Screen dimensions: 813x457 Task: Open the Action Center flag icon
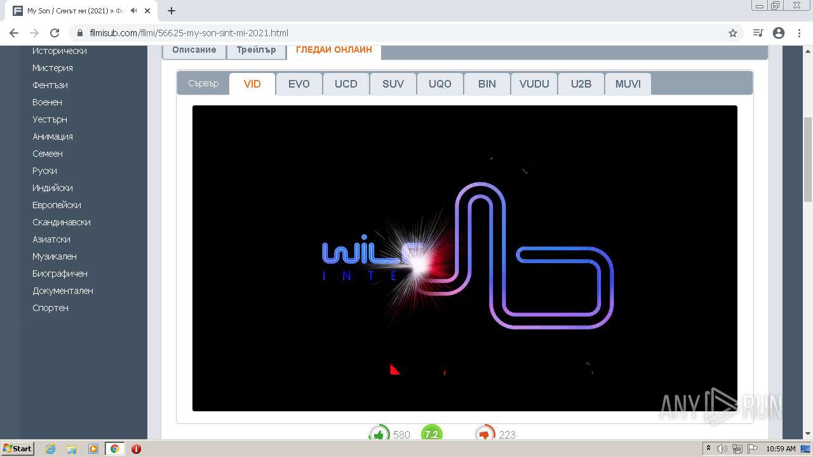point(753,449)
